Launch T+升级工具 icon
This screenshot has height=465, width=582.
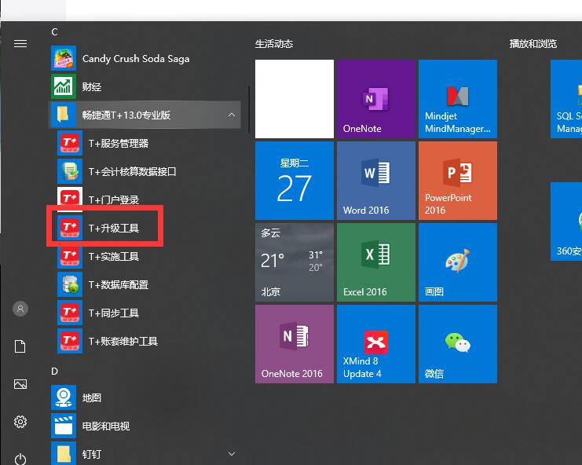click(x=70, y=228)
